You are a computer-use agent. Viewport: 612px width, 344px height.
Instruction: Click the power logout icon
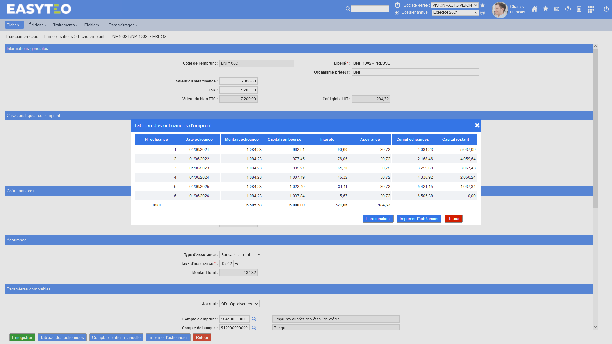coord(606,9)
